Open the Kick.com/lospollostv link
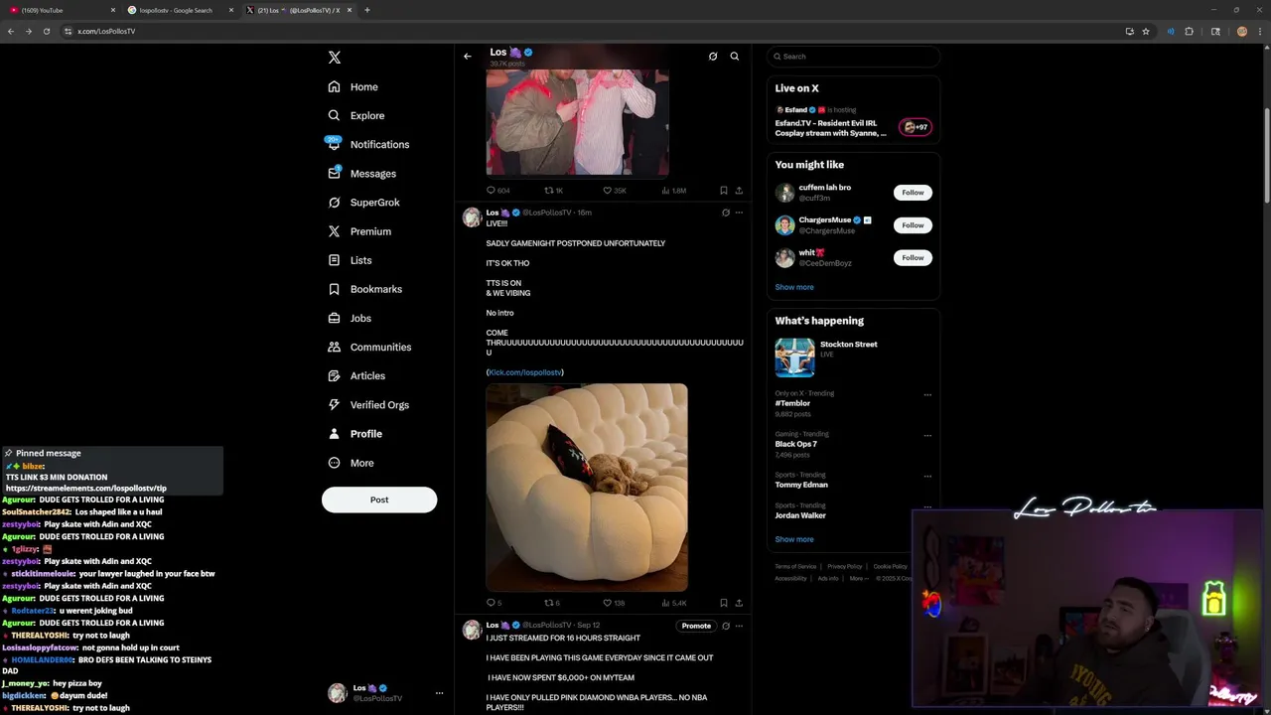 pyautogui.click(x=525, y=372)
